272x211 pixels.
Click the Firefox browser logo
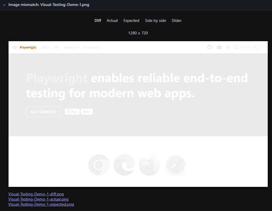pos(150,165)
